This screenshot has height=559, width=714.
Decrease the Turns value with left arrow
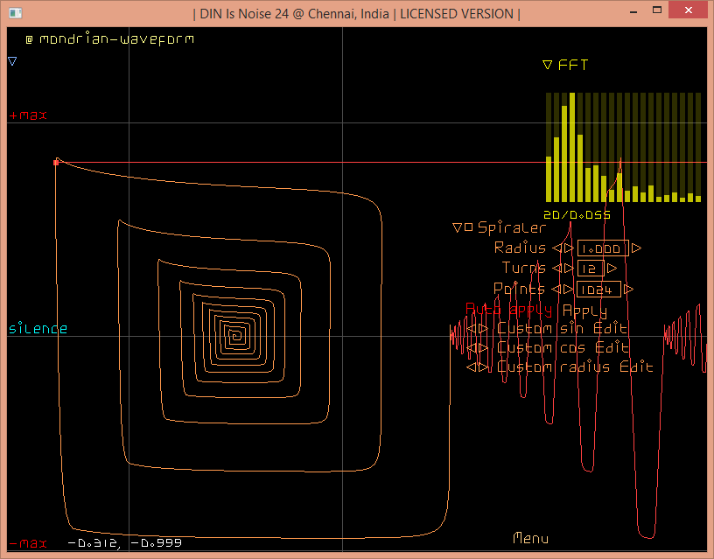(556, 269)
